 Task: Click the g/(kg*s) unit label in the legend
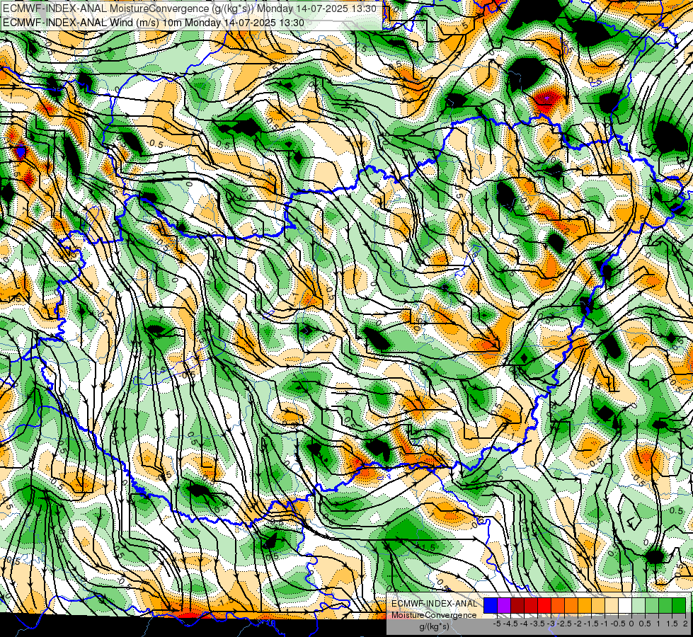434,627
